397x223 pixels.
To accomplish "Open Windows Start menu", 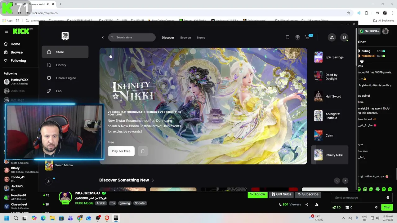I will click(x=7, y=218).
